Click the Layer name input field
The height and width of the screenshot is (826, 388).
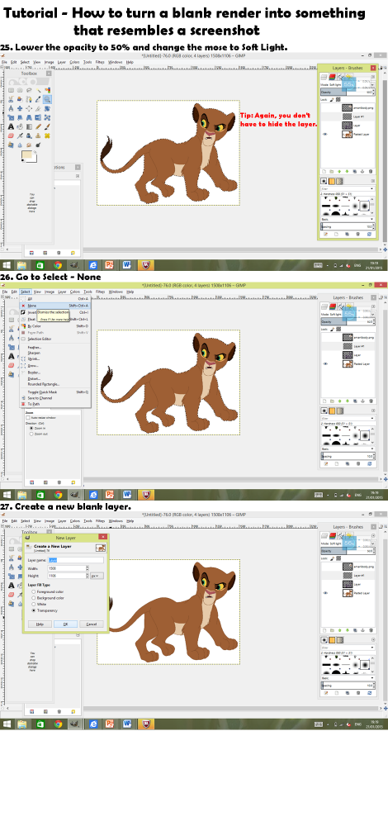click(x=75, y=560)
